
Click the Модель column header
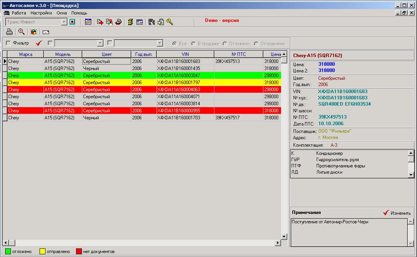[63, 54]
